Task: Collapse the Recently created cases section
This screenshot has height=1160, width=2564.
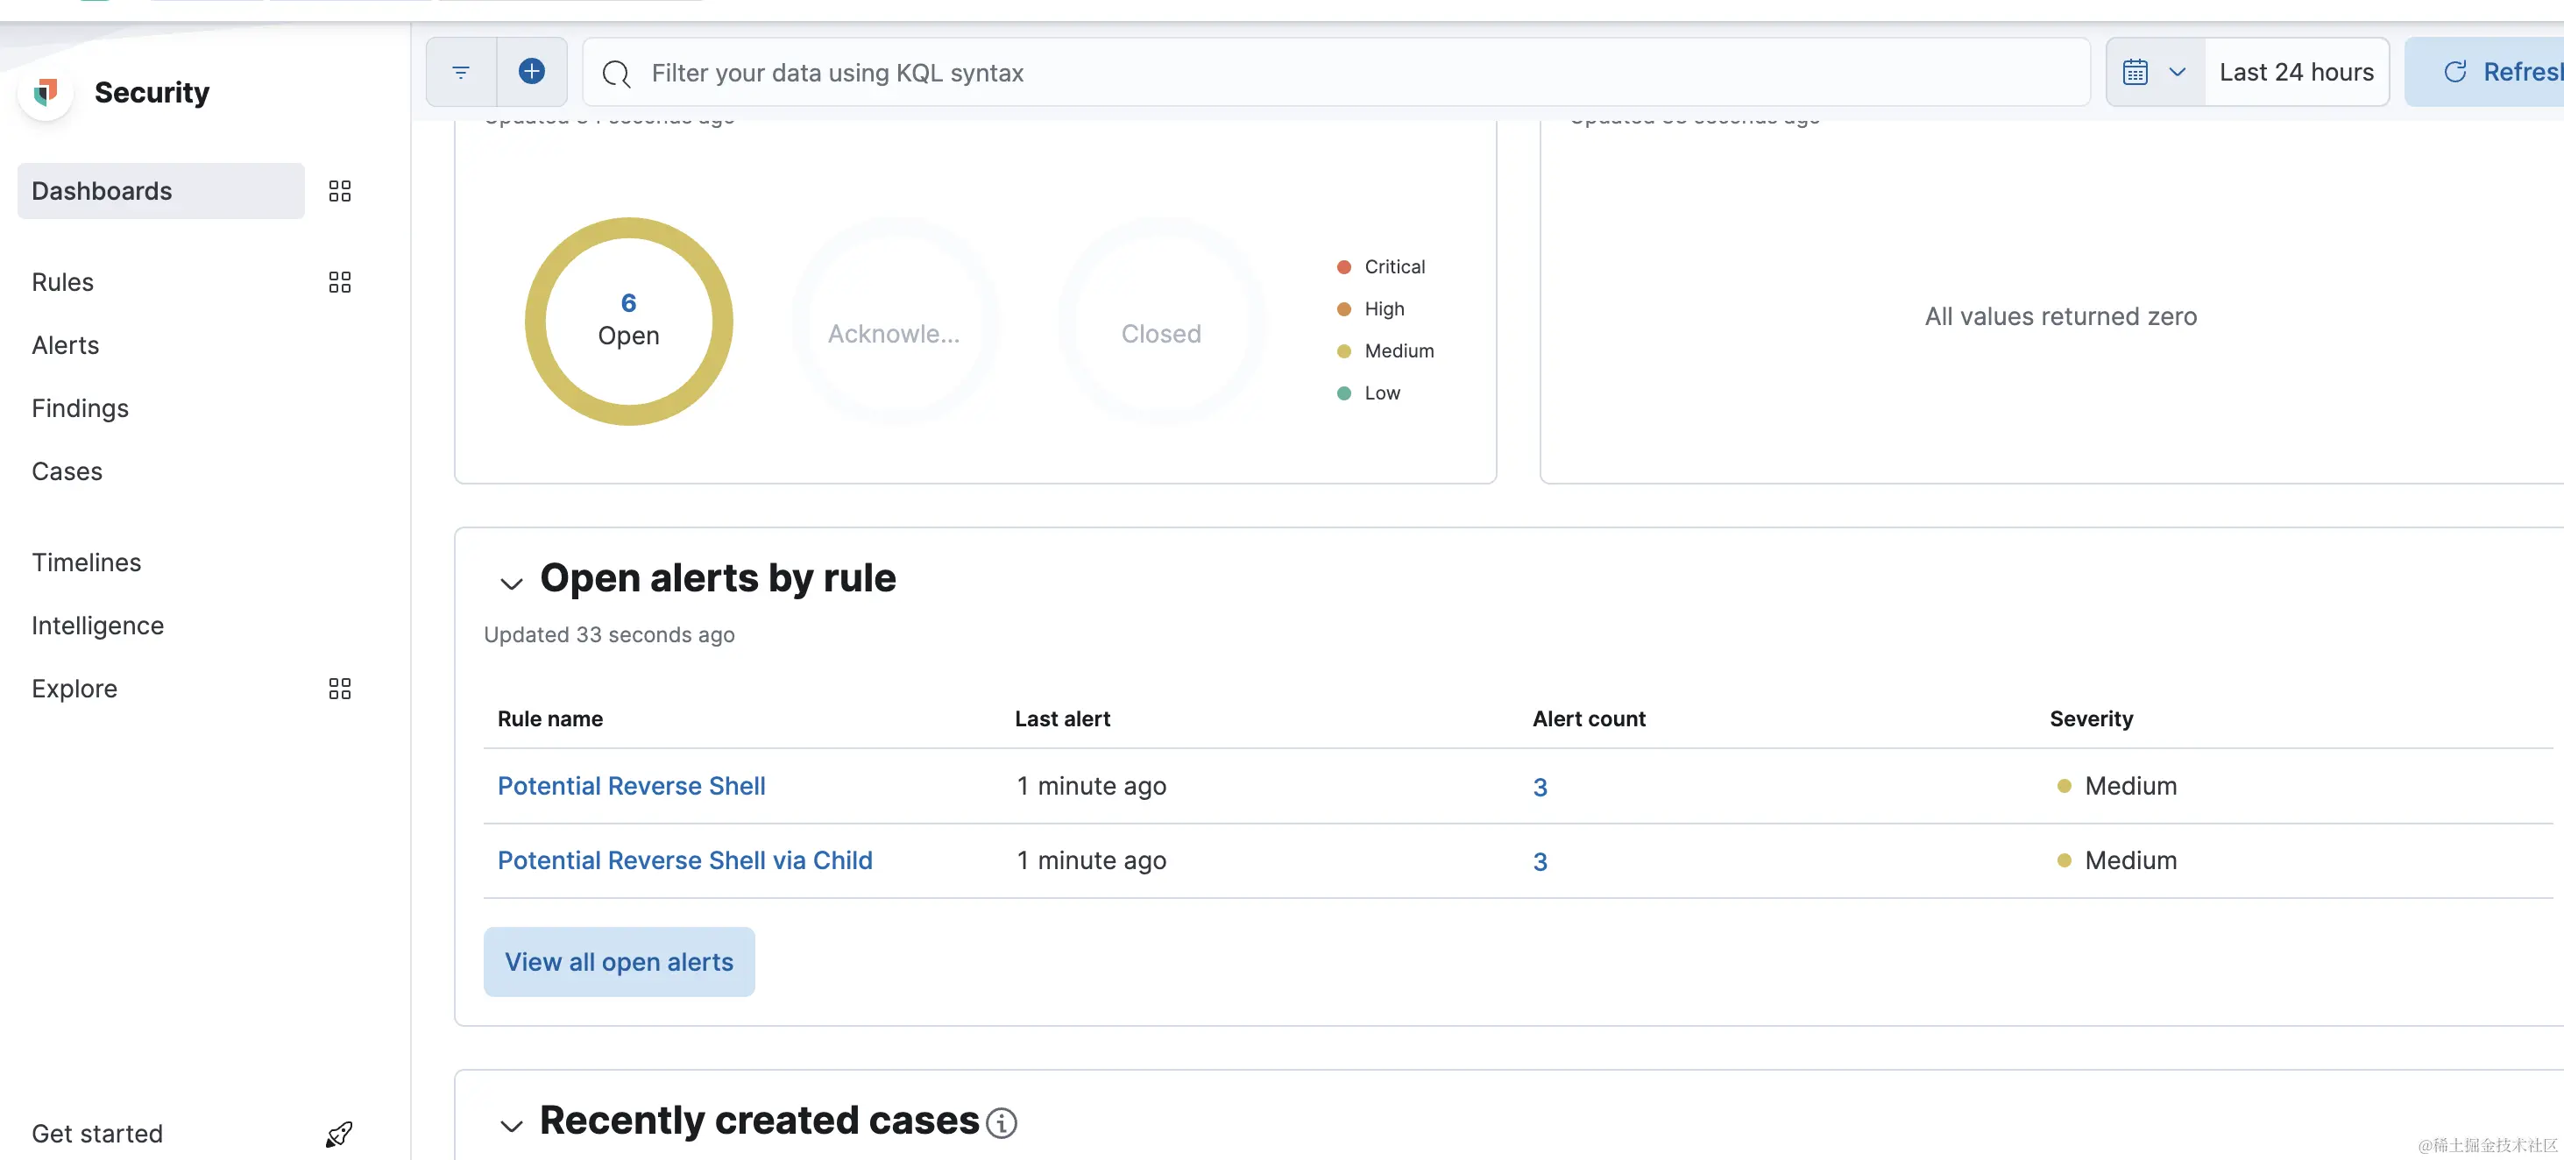Action: [511, 1125]
